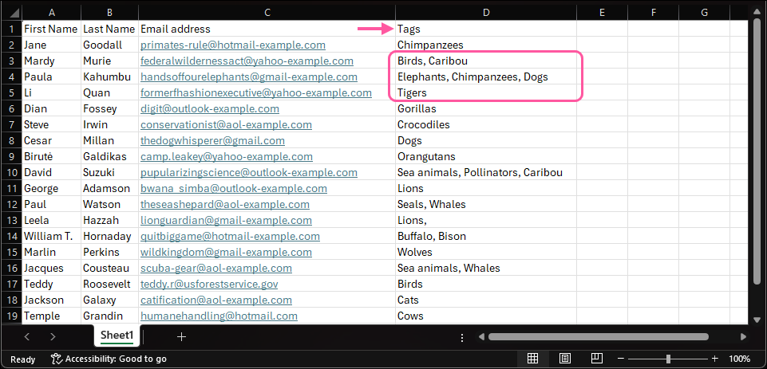The width and height of the screenshot is (767, 369).
Task: Click the horizontal scrollbar right arrow
Action: [743, 337]
